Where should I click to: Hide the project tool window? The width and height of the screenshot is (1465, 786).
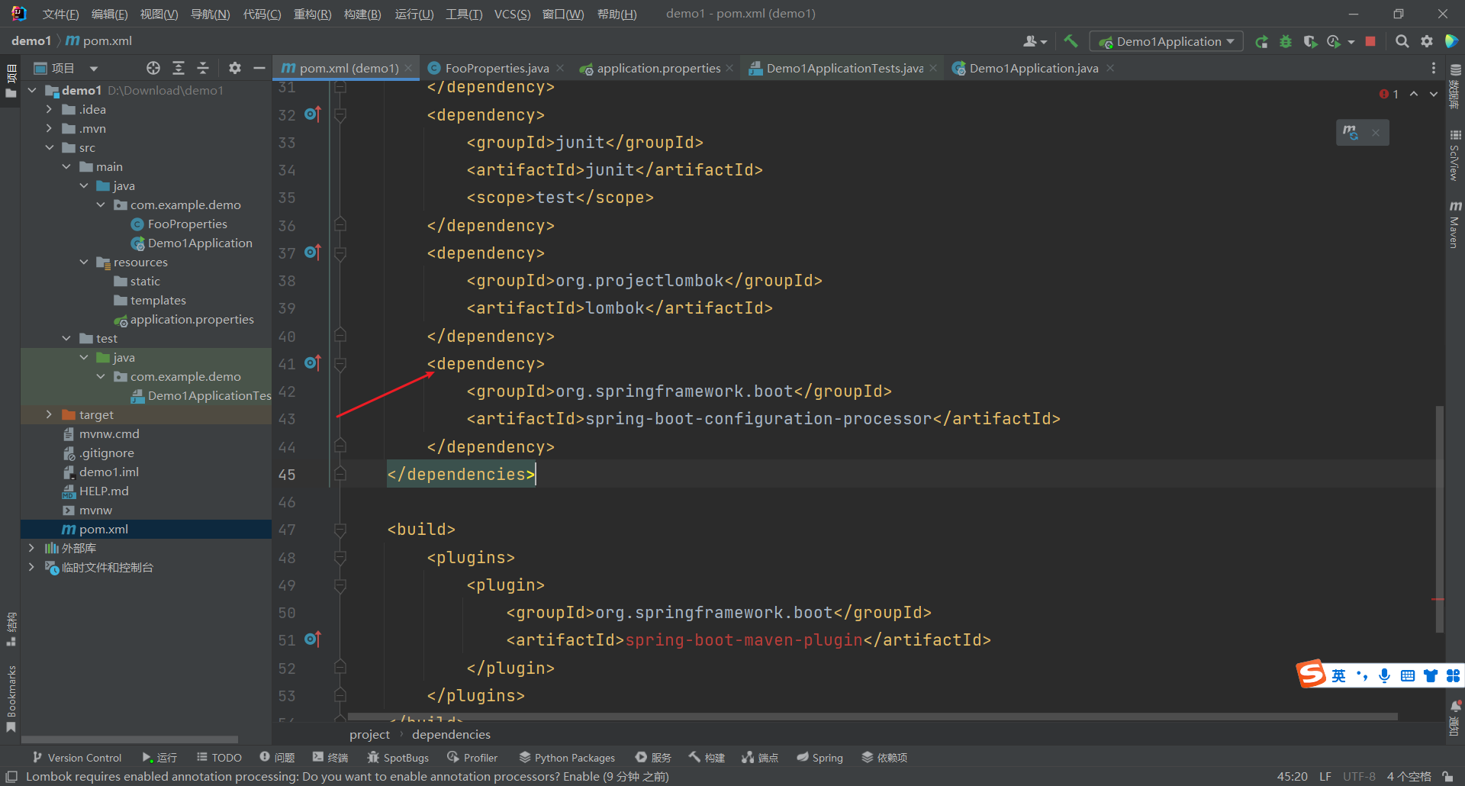coord(259,68)
